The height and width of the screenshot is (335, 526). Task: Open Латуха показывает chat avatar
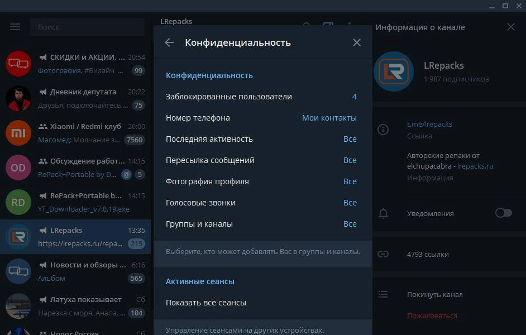point(18,306)
